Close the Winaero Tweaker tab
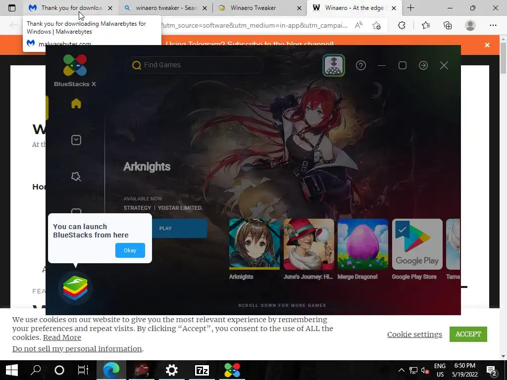Screen dimensions: 507x380 point(300,8)
